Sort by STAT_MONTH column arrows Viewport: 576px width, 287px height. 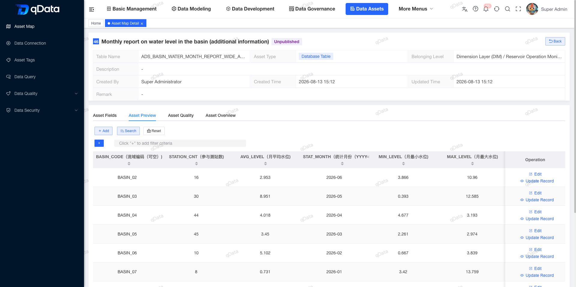342,164
